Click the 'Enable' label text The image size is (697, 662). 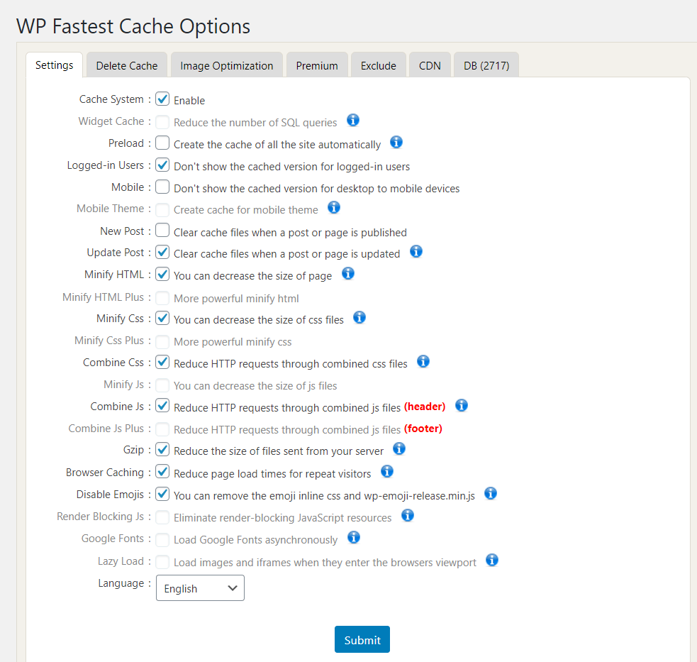point(189,101)
